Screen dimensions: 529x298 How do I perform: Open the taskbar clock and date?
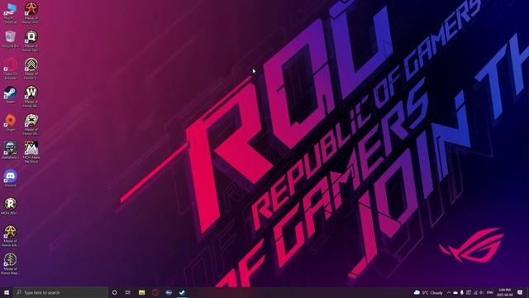pyautogui.click(x=504, y=292)
